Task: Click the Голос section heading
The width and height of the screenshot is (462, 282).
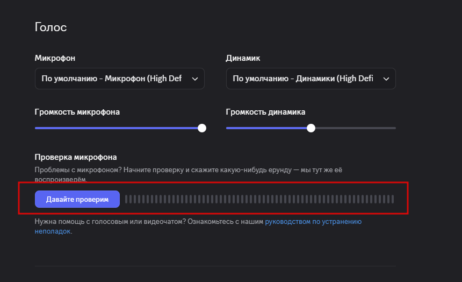Action: click(50, 27)
